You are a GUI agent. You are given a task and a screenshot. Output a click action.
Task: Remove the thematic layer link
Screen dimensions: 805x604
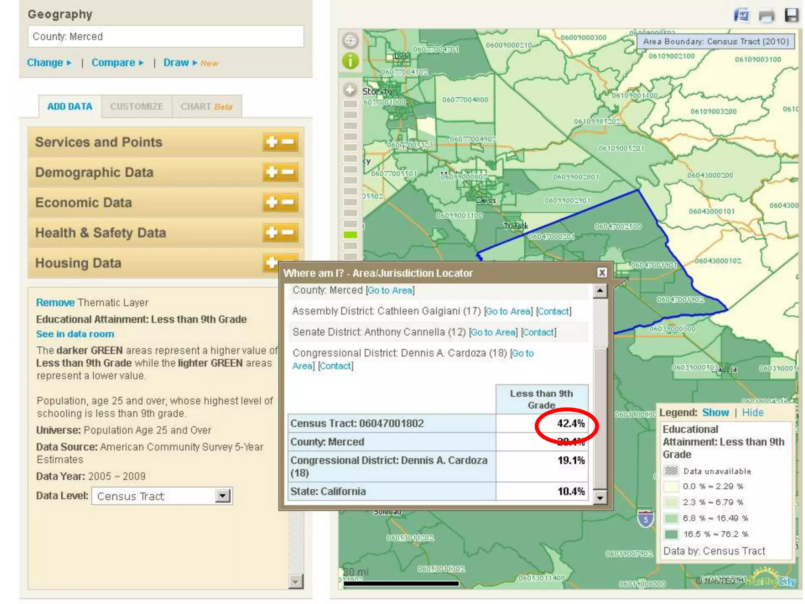click(x=55, y=302)
